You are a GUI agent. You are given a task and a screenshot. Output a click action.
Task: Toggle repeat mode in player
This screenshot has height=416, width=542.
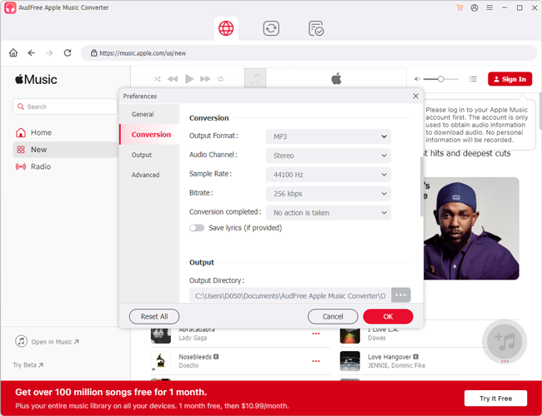[x=220, y=79]
